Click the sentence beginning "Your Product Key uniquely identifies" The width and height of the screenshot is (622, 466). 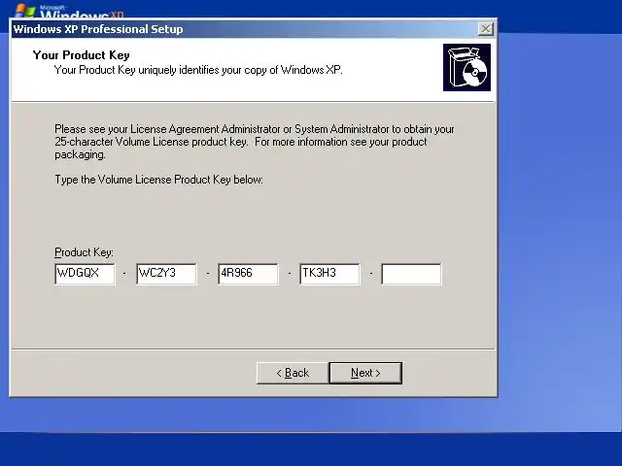click(198, 70)
